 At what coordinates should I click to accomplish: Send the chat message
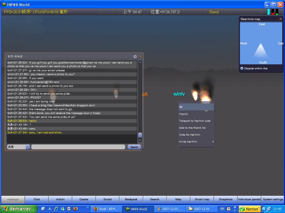tap(134, 147)
